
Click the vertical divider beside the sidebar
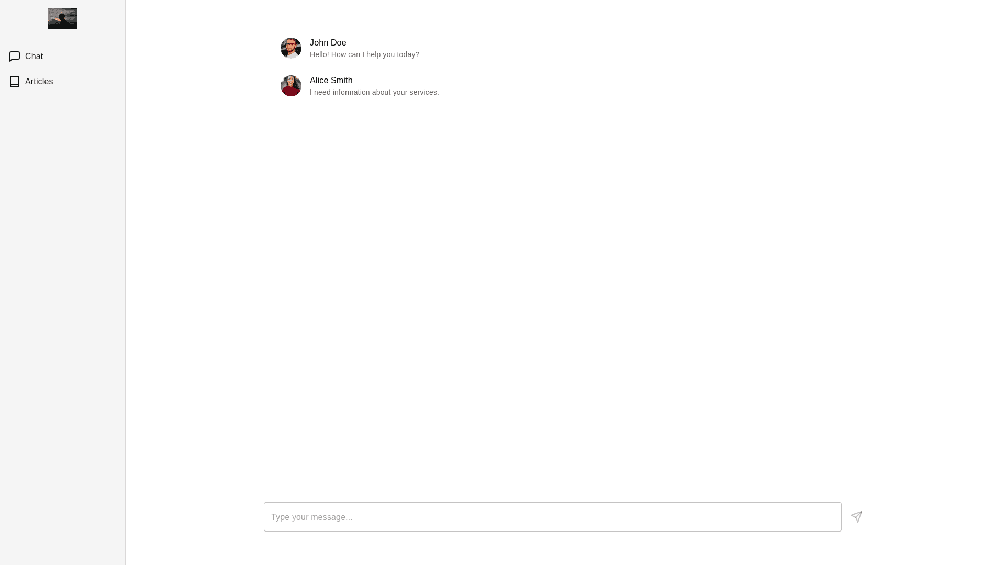pyautogui.click(x=125, y=282)
